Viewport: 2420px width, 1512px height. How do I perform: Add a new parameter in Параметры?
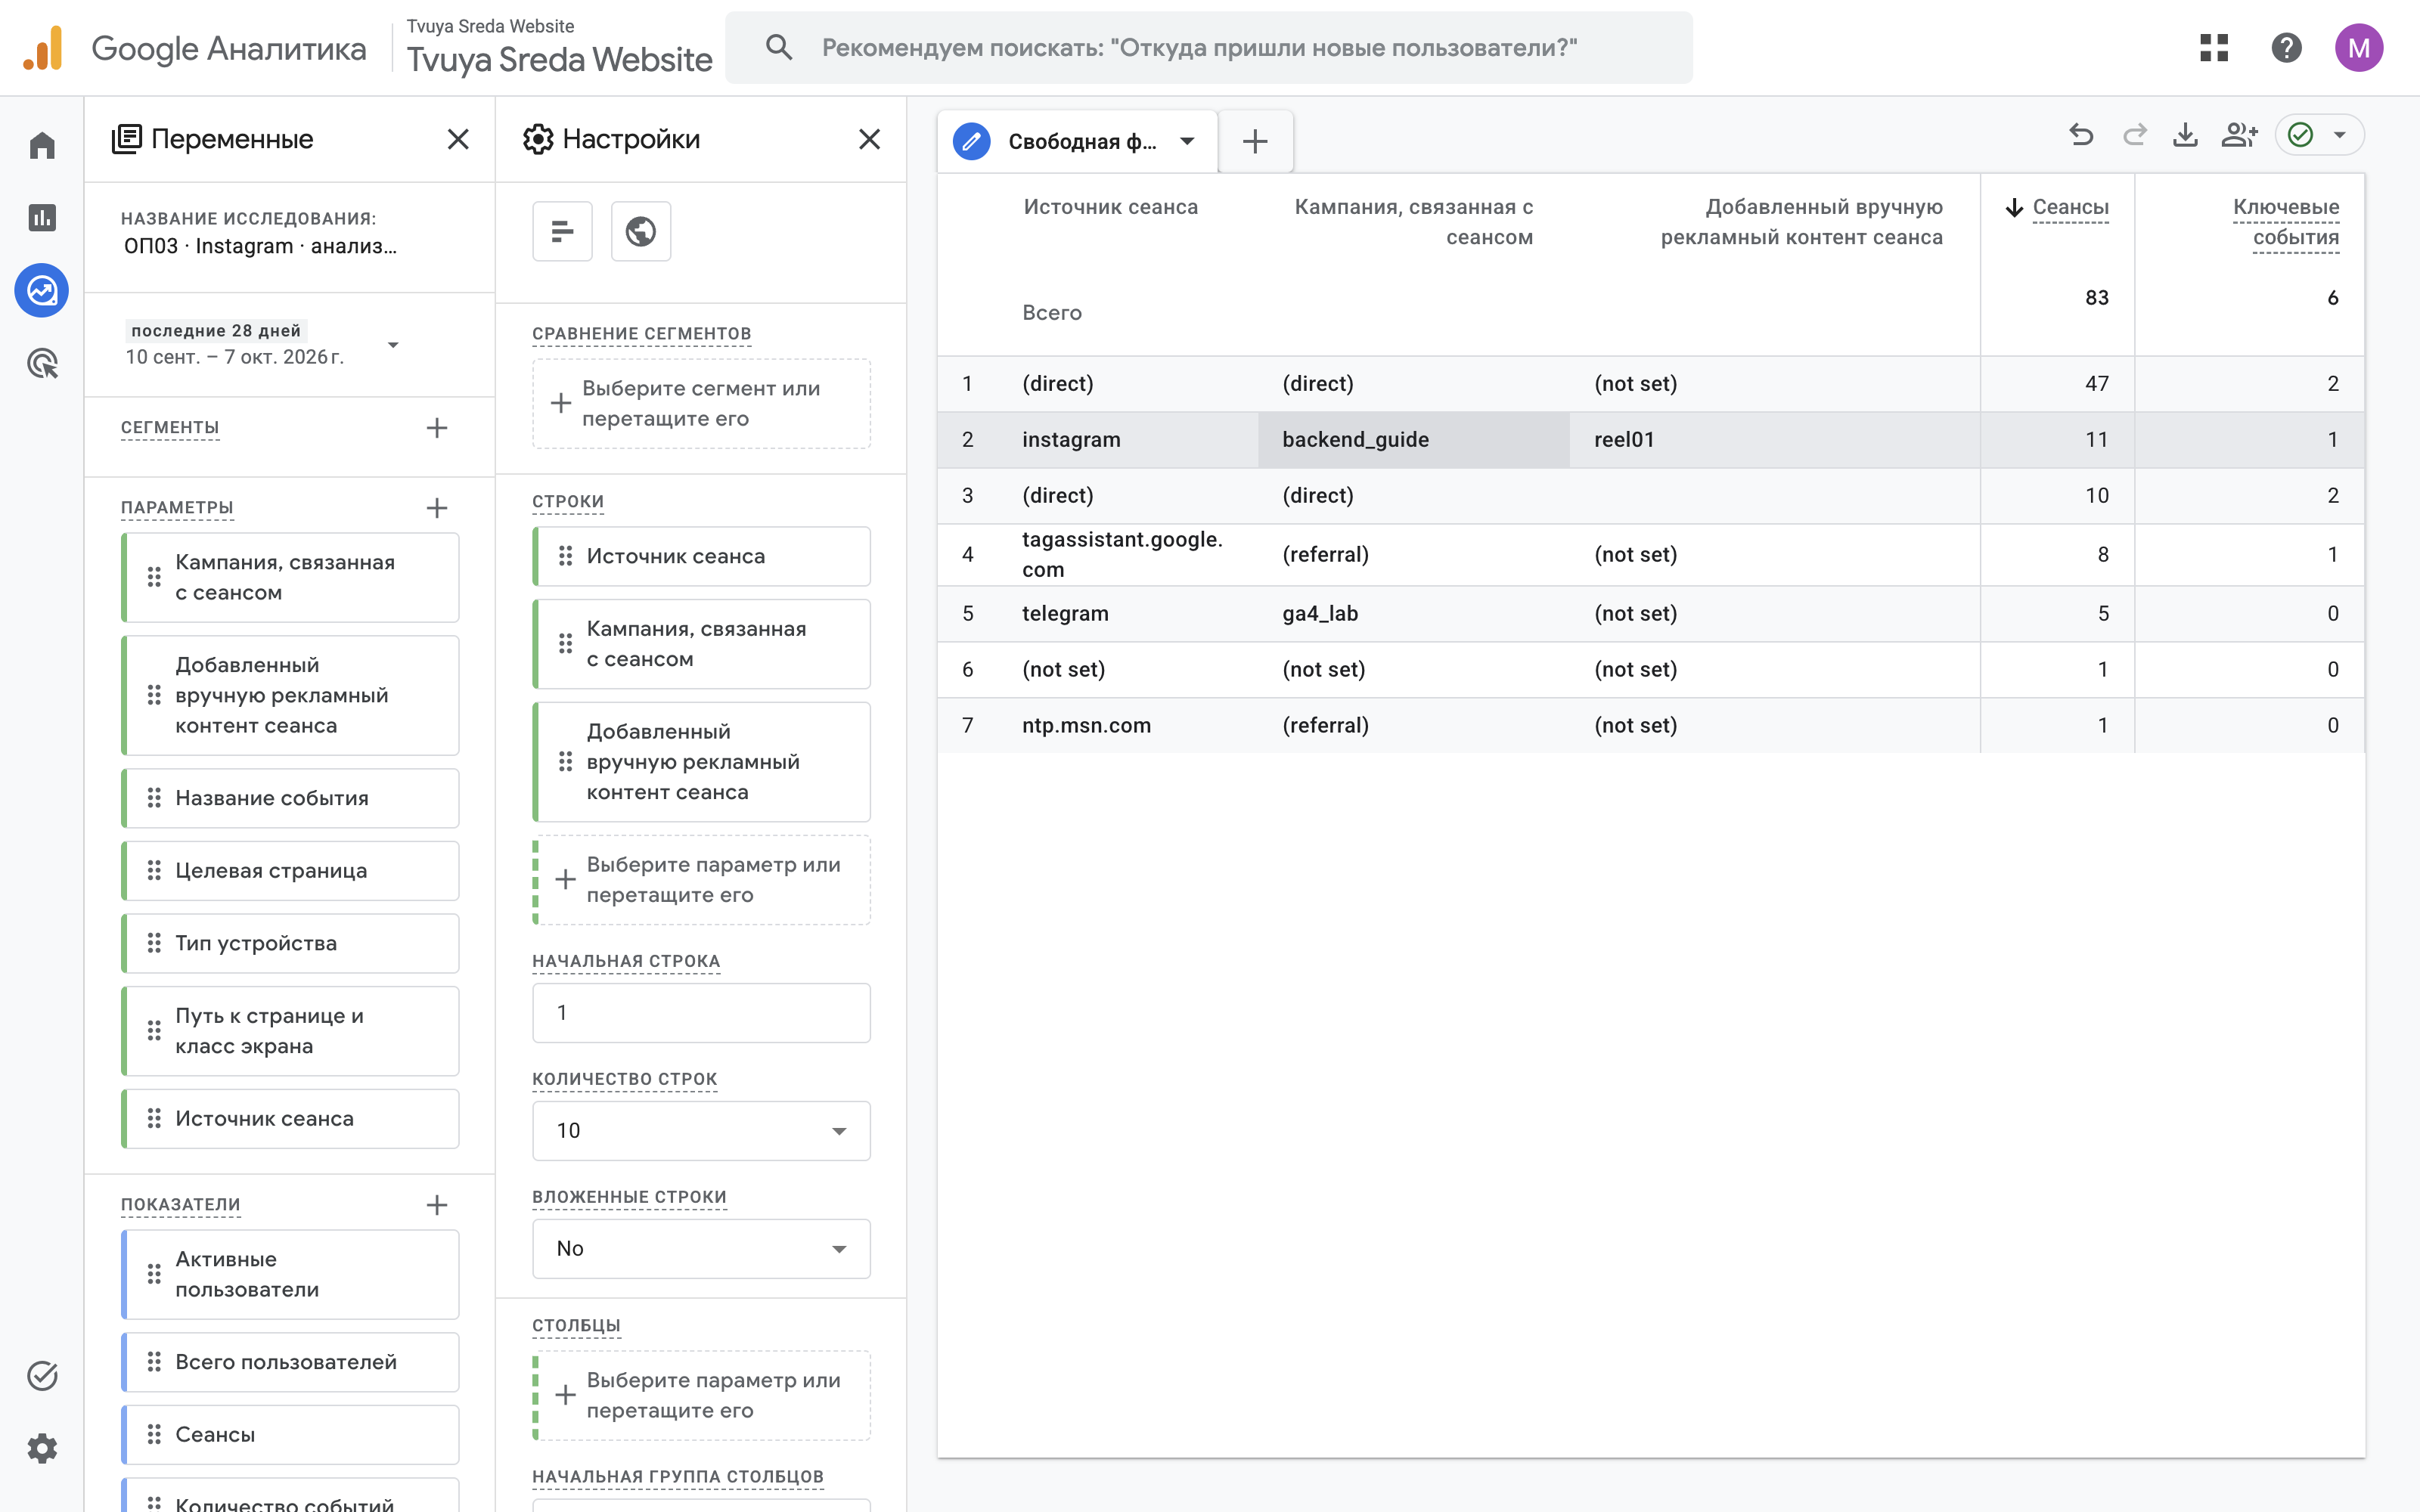(437, 508)
